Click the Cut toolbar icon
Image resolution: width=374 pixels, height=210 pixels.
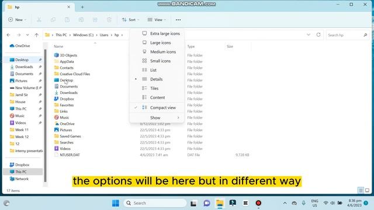(x=39, y=20)
